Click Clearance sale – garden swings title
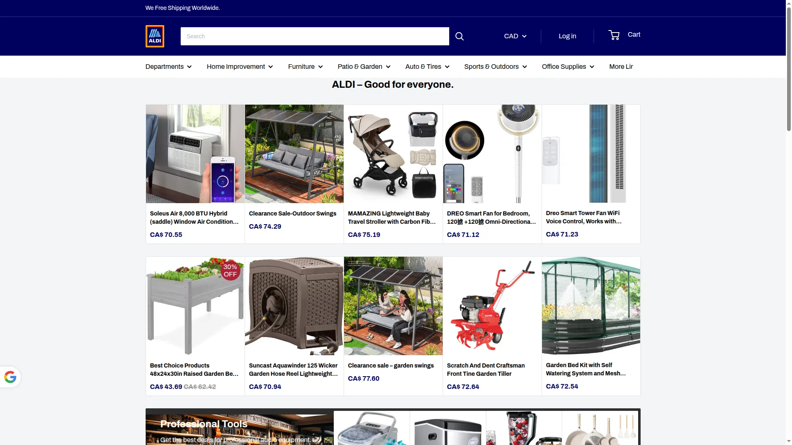Viewport: 792px width, 445px height. point(391,365)
